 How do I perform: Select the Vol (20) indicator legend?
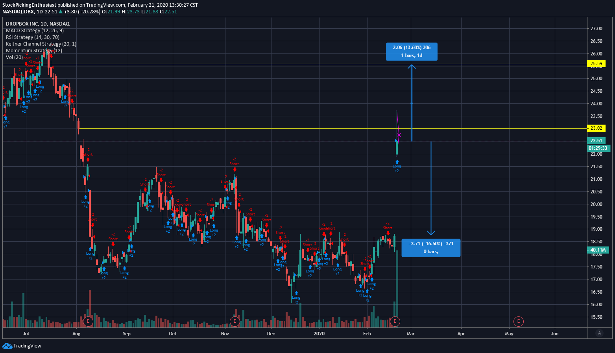tap(15, 57)
